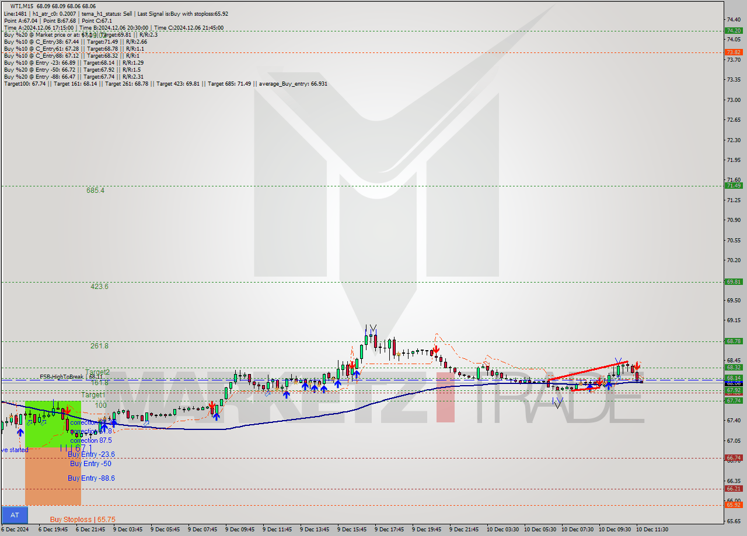
Task: Select the 'Buy Stoploss | 65.75' label
Action: coord(82,520)
